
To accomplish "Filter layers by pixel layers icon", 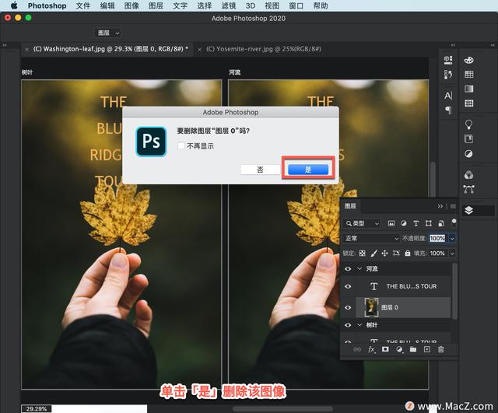I will tap(391, 223).
